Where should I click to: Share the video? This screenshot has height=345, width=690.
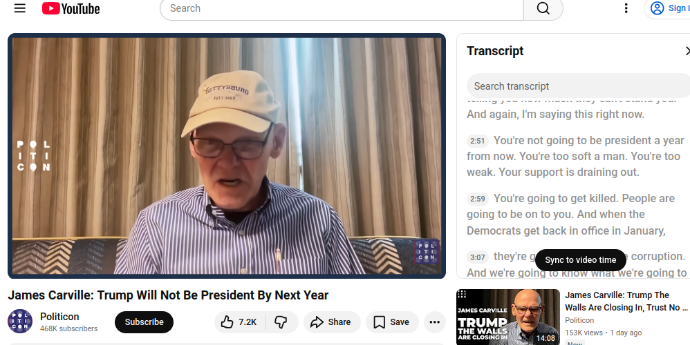(331, 322)
